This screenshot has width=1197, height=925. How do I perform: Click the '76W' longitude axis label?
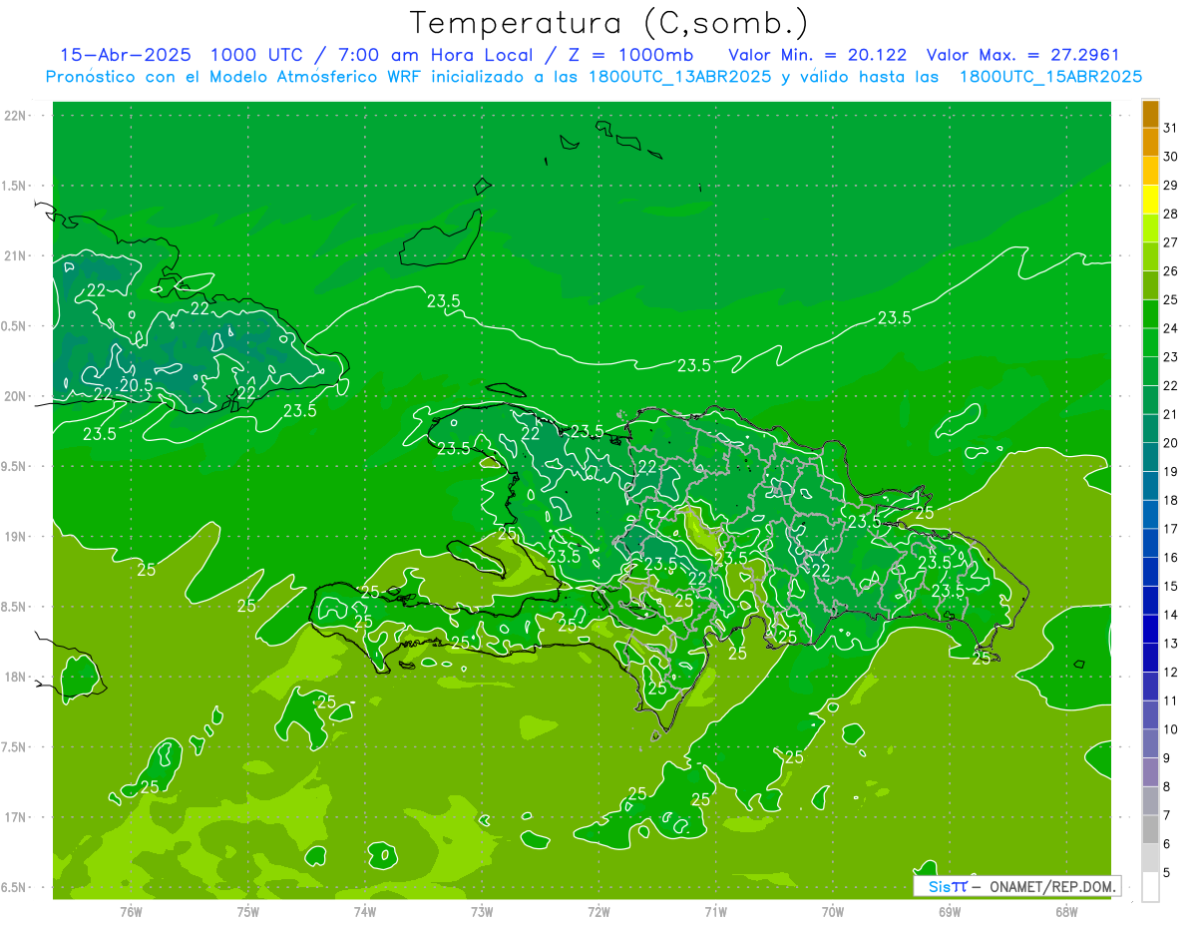click(131, 911)
